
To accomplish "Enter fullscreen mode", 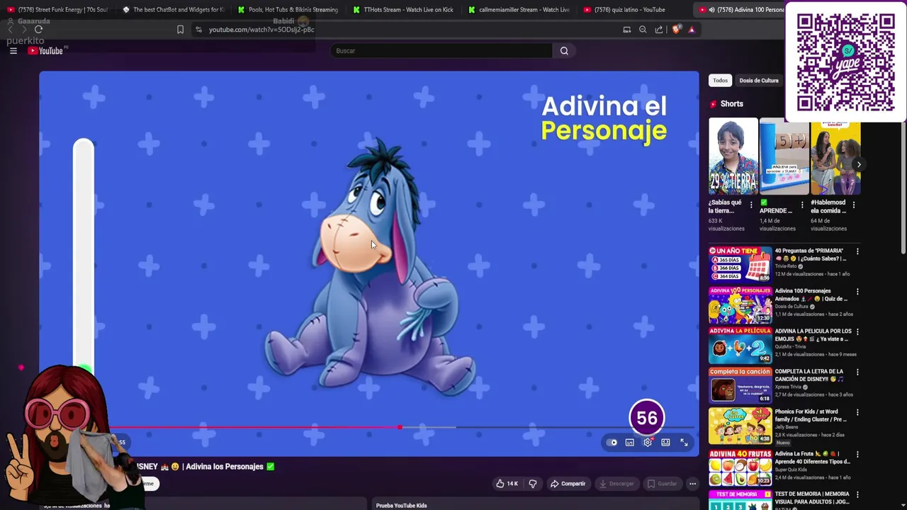I will click(x=684, y=443).
